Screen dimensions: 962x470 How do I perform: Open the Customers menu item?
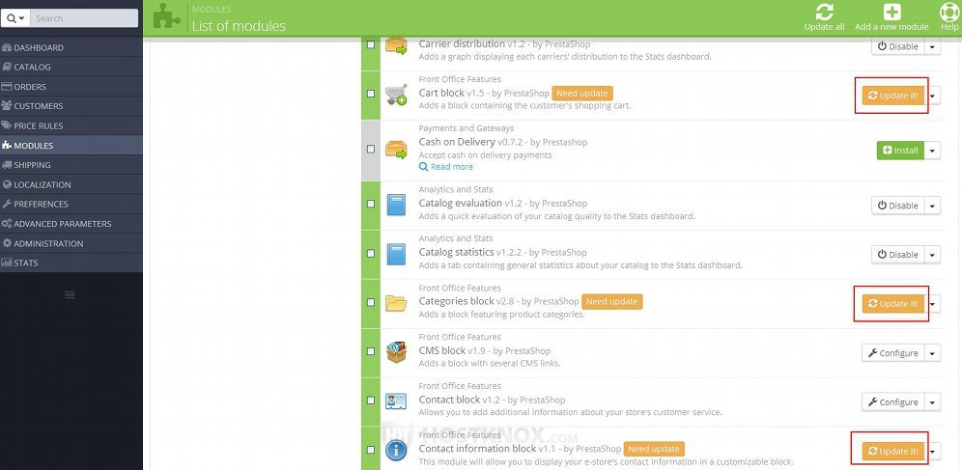pos(71,106)
